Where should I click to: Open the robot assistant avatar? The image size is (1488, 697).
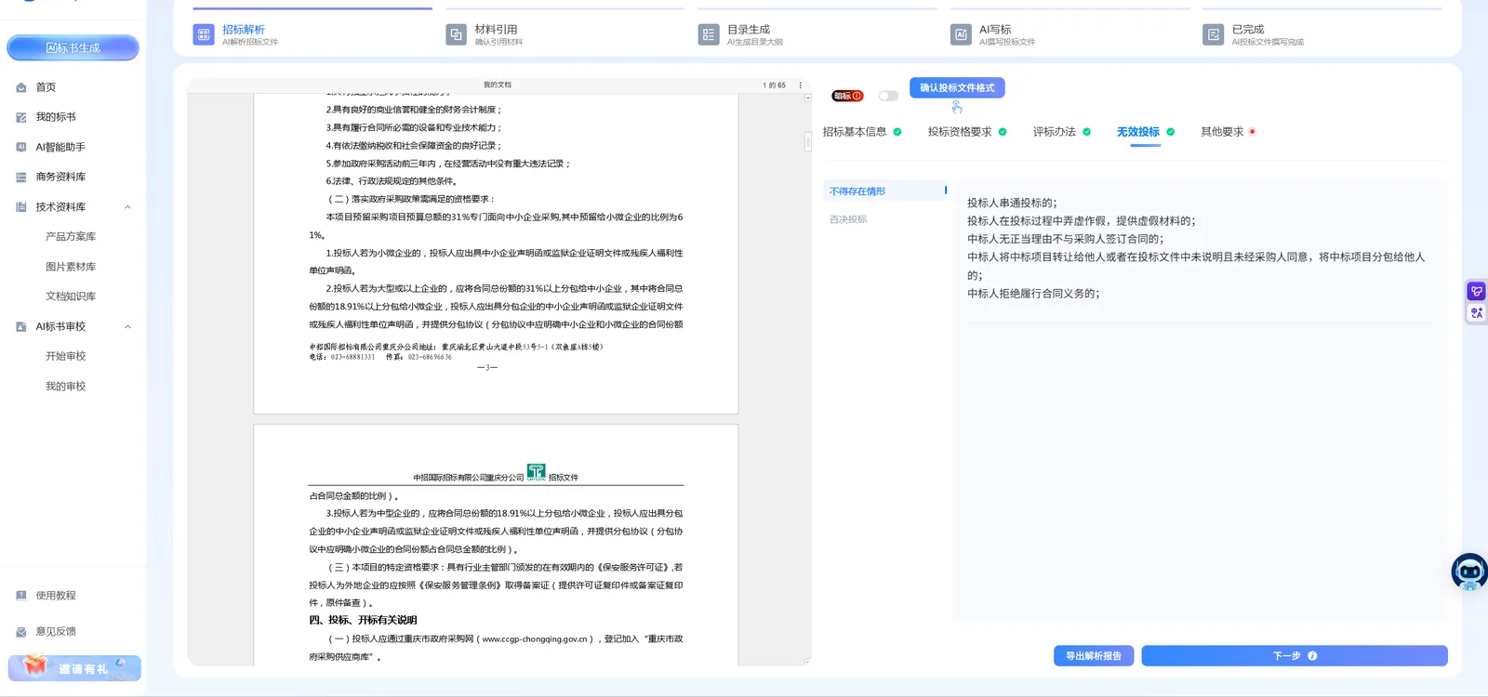(x=1469, y=572)
